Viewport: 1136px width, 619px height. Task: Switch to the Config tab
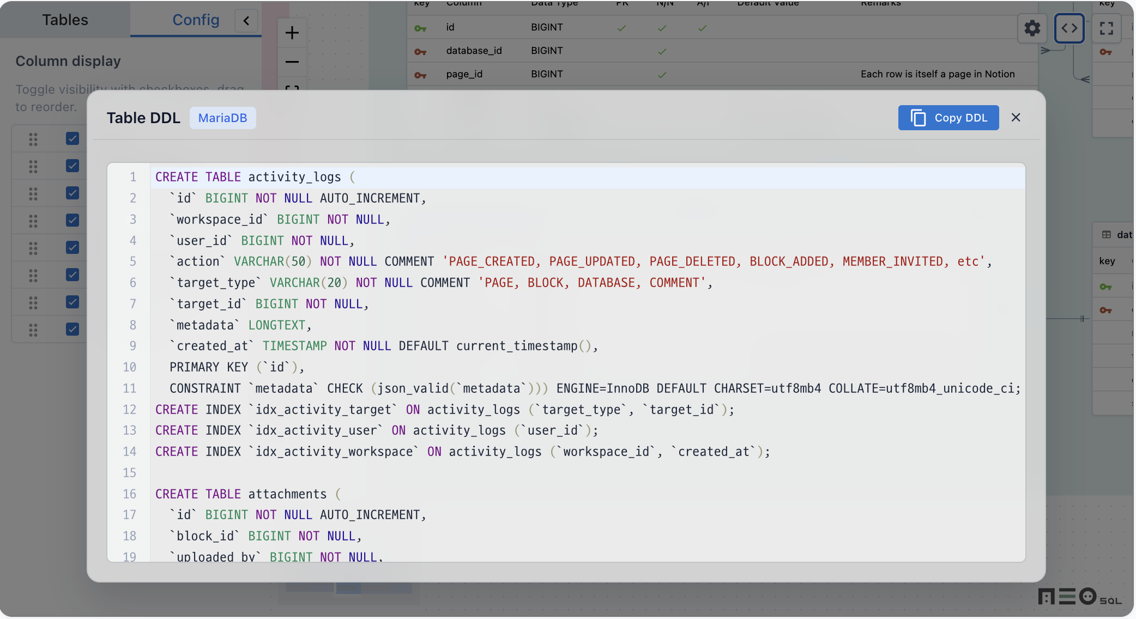(x=196, y=20)
